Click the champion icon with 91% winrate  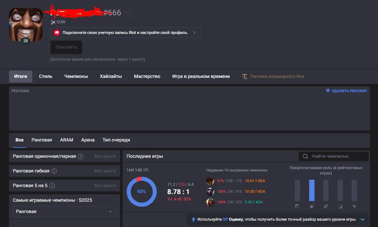[x=210, y=181]
